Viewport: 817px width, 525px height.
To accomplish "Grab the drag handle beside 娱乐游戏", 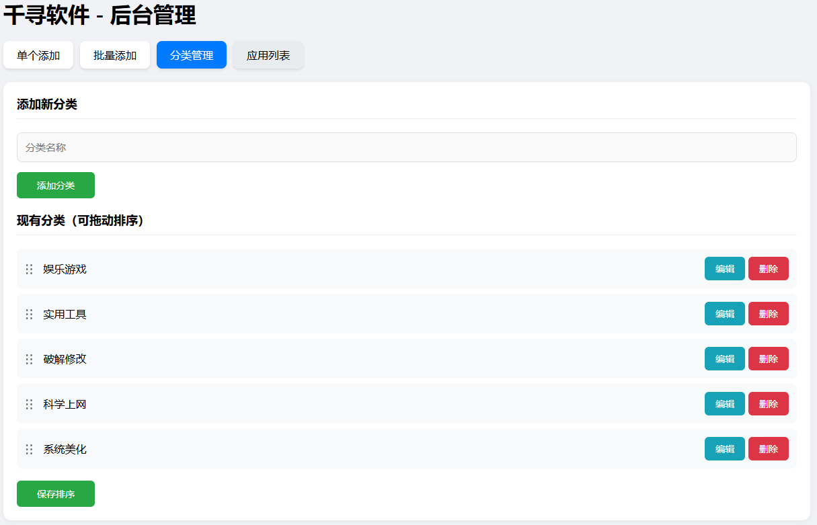I will tap(28, 268).
